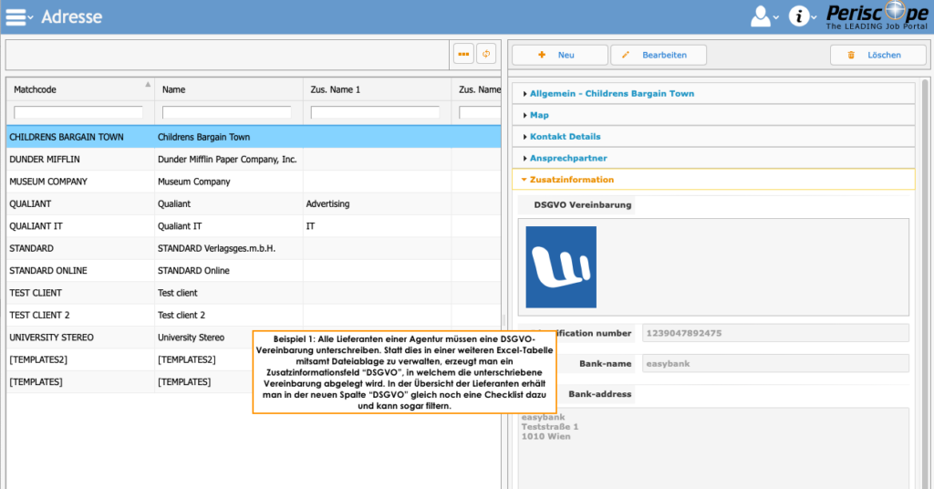
Task: Click the identification number field 1239047892475
Action: coord(775,333)
